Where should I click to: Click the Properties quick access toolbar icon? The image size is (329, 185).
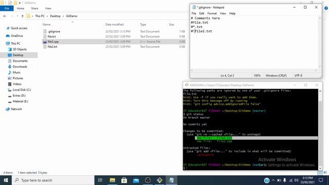click(10, 3)
